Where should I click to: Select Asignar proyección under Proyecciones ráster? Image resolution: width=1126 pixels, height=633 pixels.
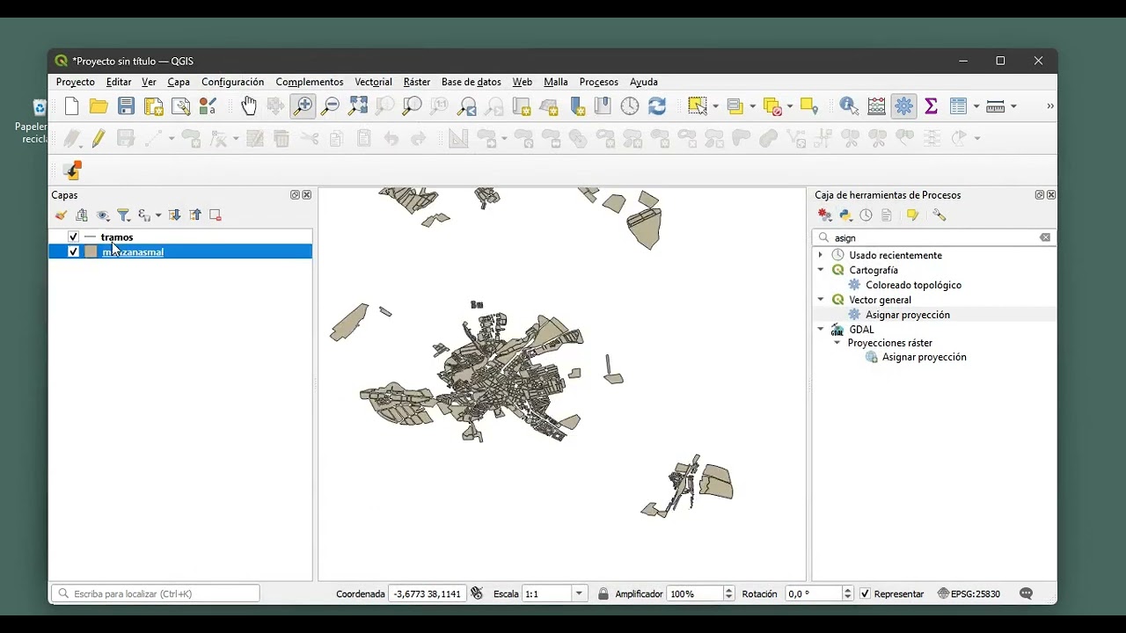925,357
